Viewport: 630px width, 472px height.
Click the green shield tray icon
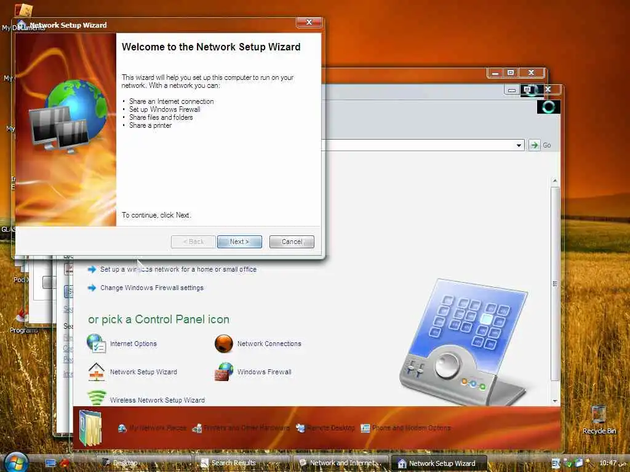(x=568, y=463)
